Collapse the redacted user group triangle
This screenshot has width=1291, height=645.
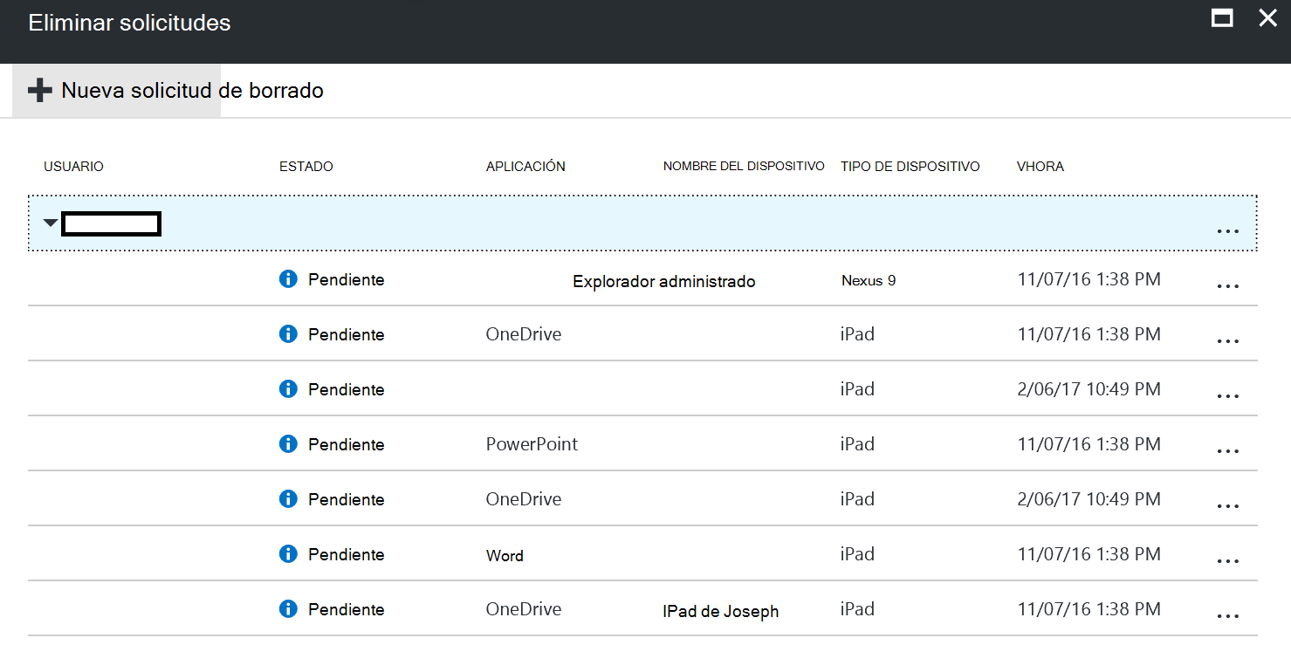tap(51, 223)
